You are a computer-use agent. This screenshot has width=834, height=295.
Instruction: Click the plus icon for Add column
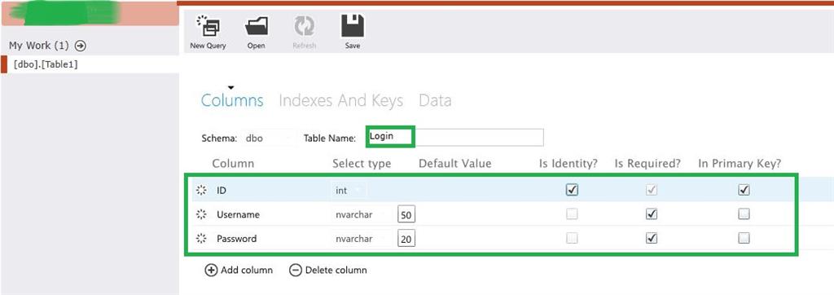pyautogui.click(x=211, y=270)
